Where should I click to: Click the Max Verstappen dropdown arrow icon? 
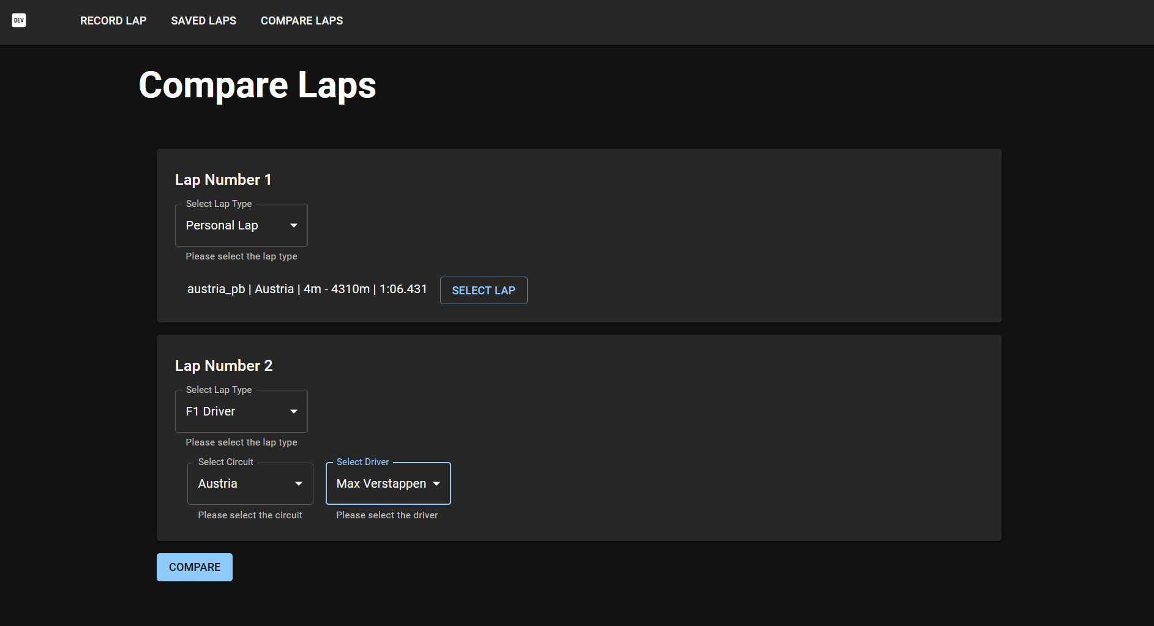436,483
